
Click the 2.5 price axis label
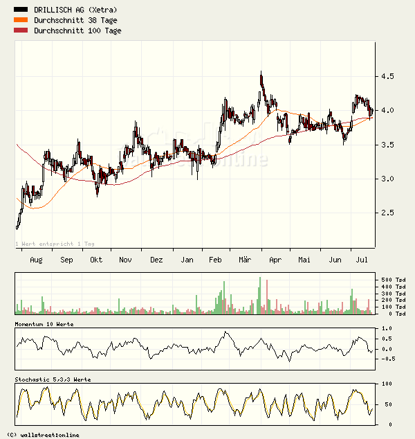click(387, 213)
